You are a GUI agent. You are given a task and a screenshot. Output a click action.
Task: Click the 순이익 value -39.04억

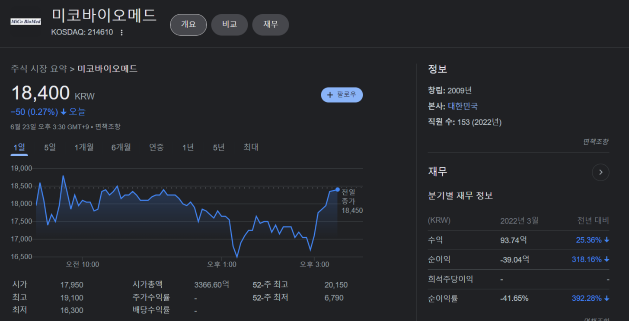pos(515,260)
